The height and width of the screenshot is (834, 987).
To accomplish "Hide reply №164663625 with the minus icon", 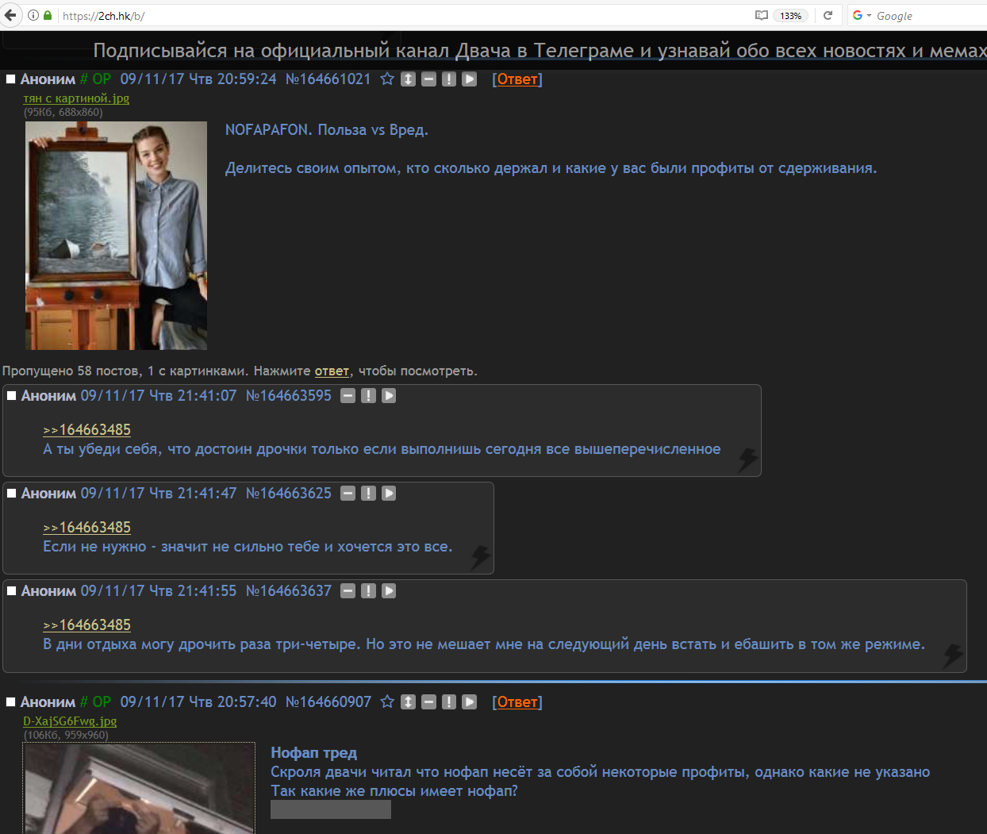I will 348,493.
